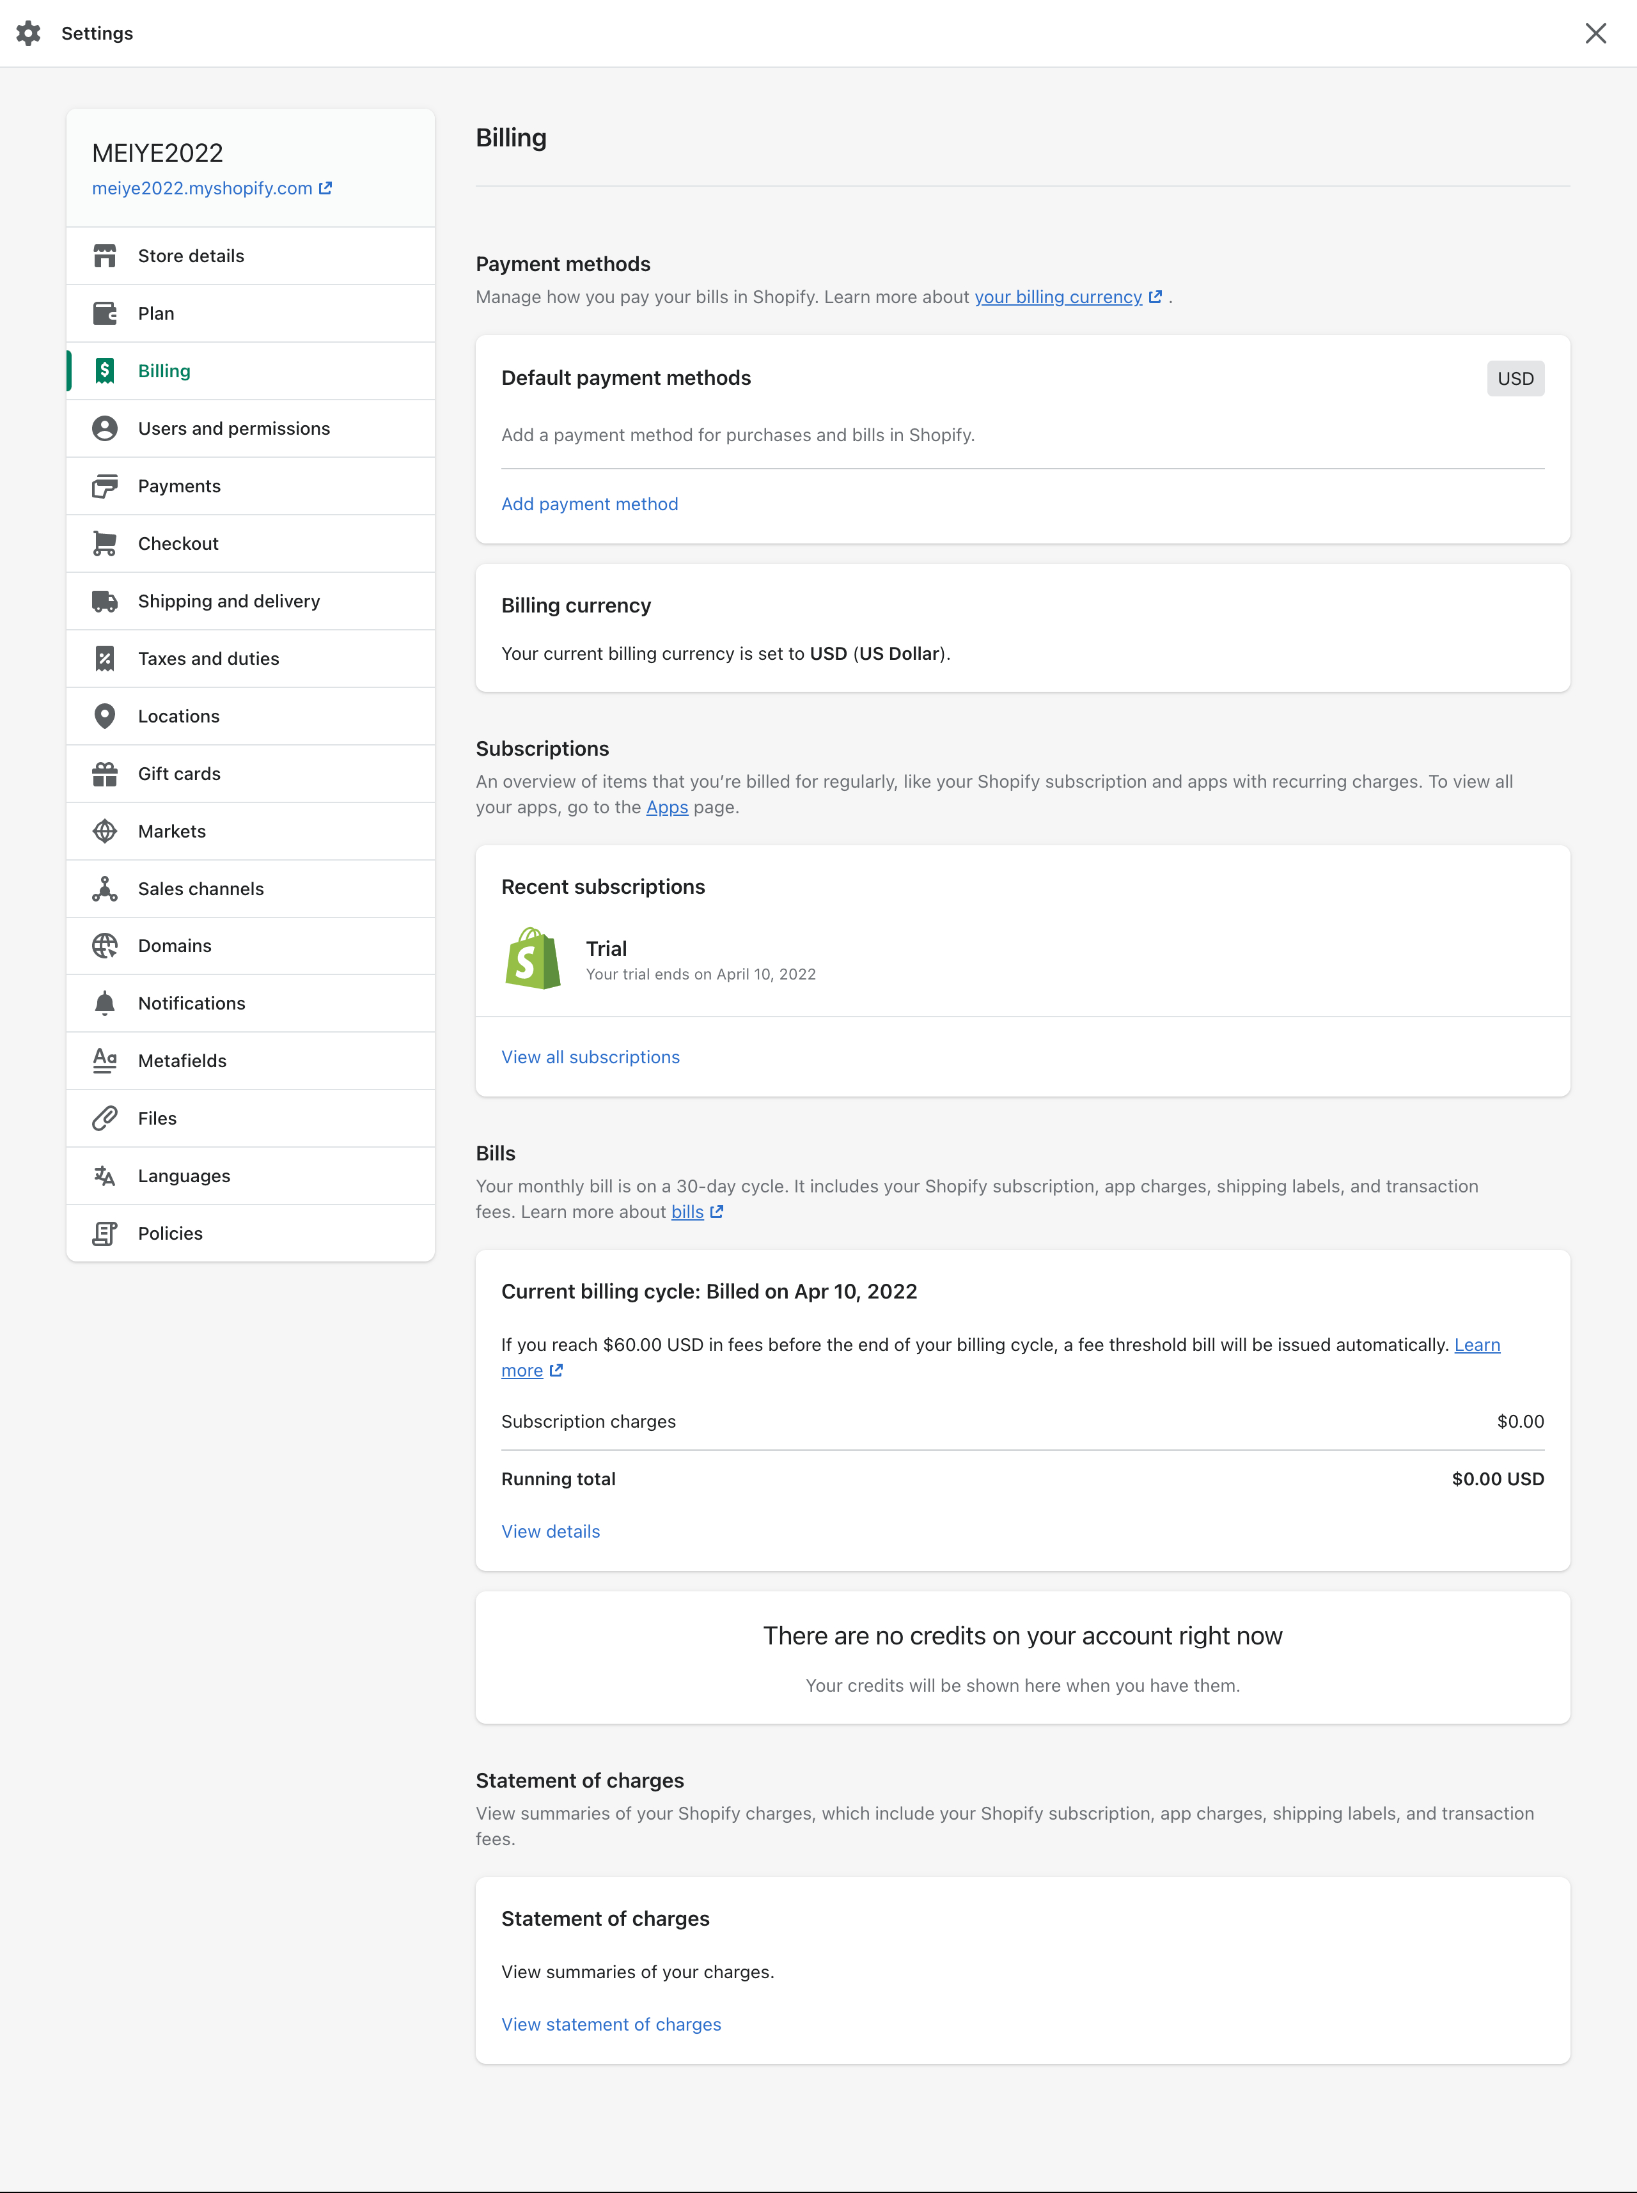Click the Users and permissions avatar icon
1637x2193 pixels.
(x=105, y=428)
